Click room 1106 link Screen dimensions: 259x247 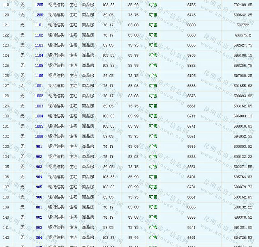pos(39,76)
